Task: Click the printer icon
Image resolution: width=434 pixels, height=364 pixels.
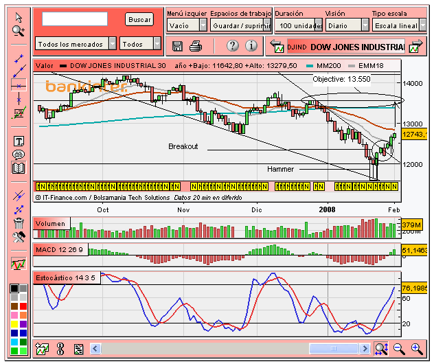Action: [196, 46]
